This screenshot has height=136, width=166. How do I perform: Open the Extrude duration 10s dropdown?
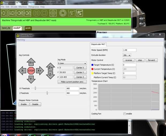(x=127, y=55)
